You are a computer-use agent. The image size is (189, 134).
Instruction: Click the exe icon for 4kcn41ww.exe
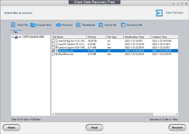point(56,51)
